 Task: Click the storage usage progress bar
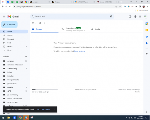coord(45,89)
